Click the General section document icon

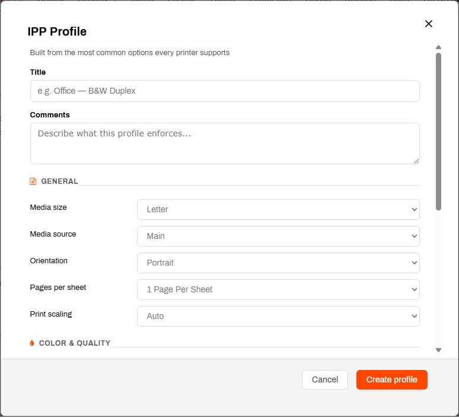tap(33, 181)
